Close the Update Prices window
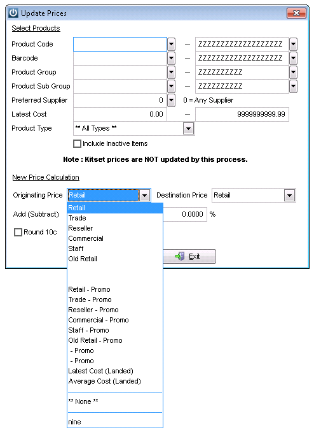Screen dimensions: 314x432 pyautogui.click(x=296, y=13)
